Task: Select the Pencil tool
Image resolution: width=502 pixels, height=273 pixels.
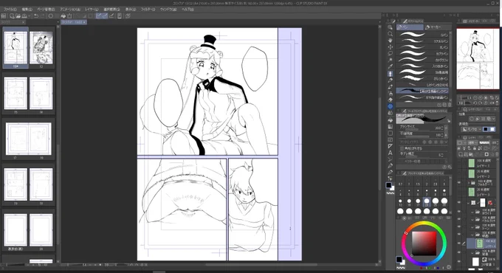Action: coord(390,80)
